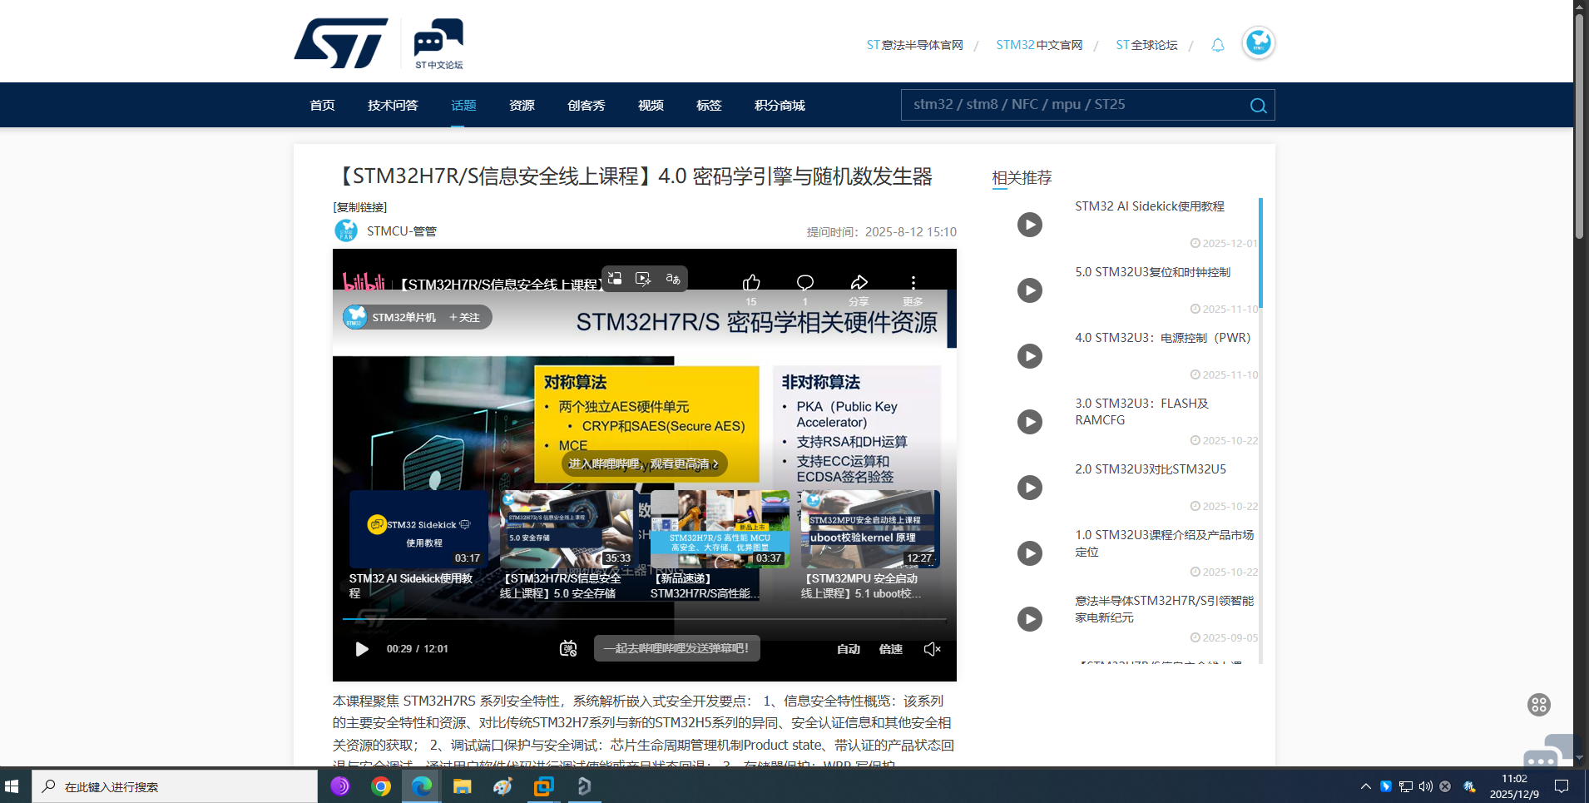Play icon beside 2.0 STM32U3对比STM32U5
Viewport: 1589px width, 803px height.
pyautogui.click(x=1030, y=488)
